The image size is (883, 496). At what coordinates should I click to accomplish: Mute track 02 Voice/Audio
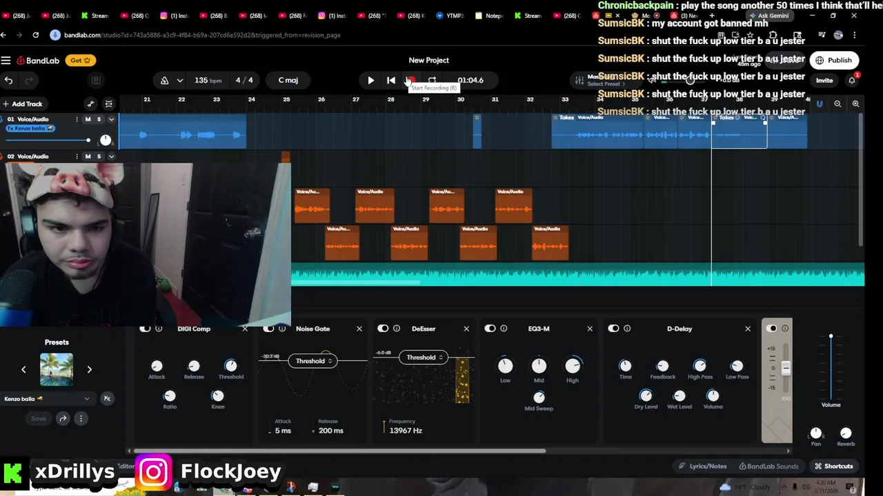click(x=88, y=157)
